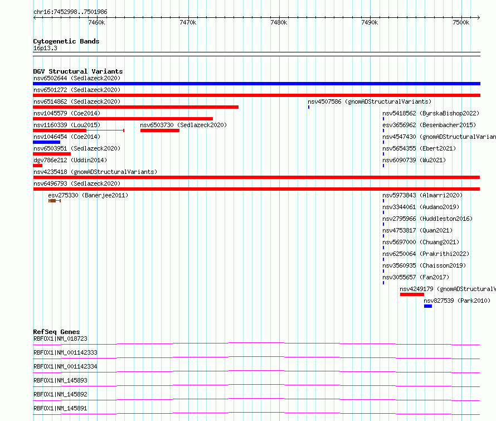The image size is (496, 421).
Task: Open nsv6503951 (Sedlazeck2020) label
Action: (77, 148)
